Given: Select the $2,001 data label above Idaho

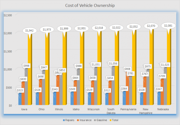Looking at the screenshot, I should [82, 28].
